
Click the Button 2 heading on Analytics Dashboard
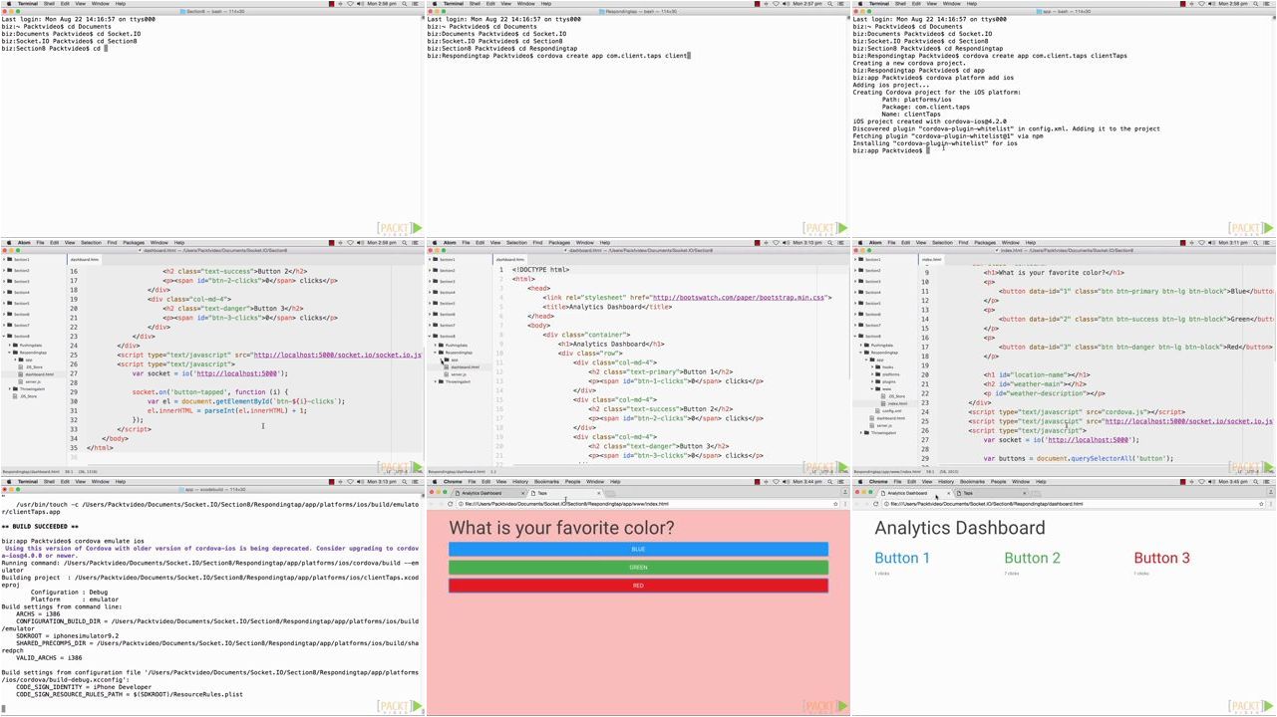(1032, 558)
